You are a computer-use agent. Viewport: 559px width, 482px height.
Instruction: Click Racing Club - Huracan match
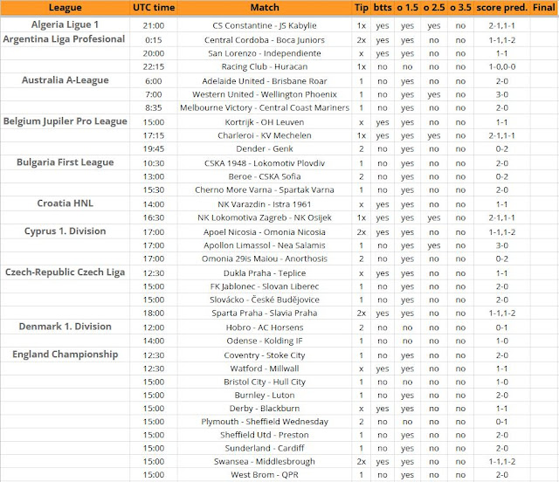click(265, 66)
